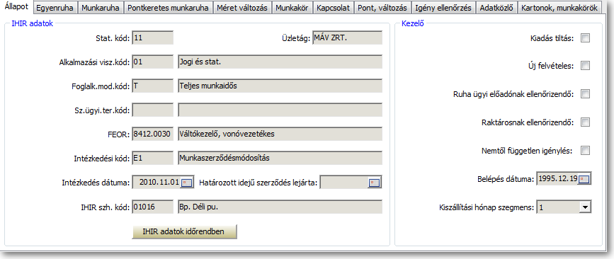Click the Bp. Déli pu. field
Screen dimensions: 614x259
[x=280, y=207]
